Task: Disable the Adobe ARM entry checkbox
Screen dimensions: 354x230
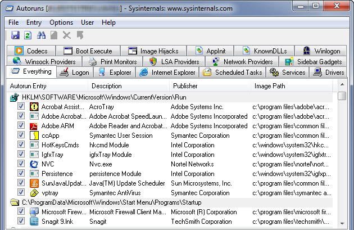Action: [x=21, y=125]
